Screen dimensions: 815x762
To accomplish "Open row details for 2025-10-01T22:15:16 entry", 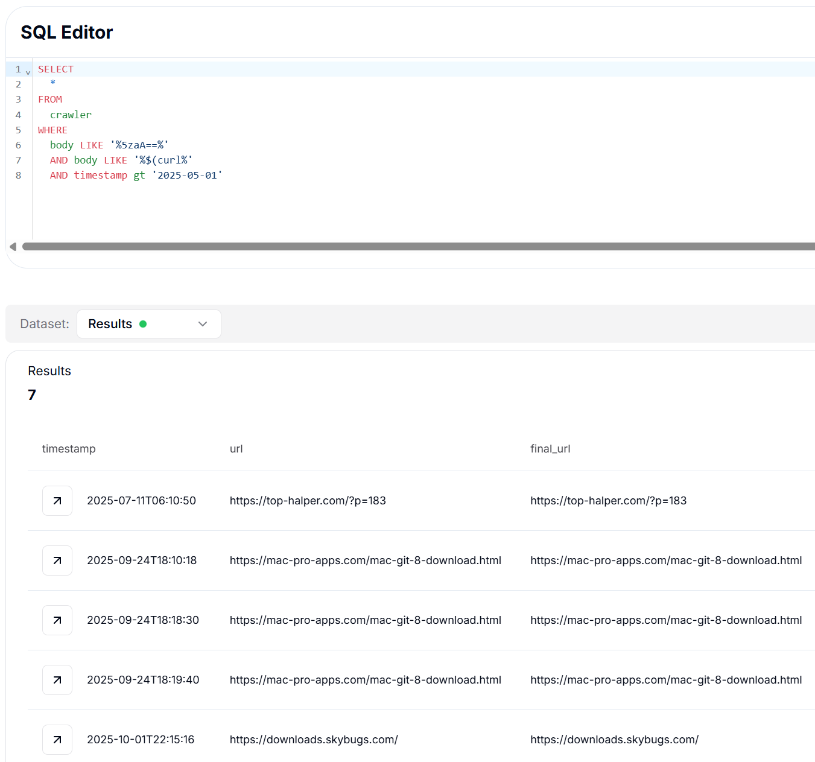I will coord(57,740).
